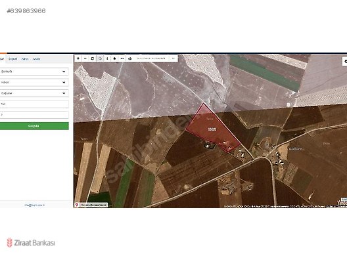Activate the highlighted circle selection tool
Image resolution: width=347 pixels, height=260 pixels.
pyautogui.click(x=100, y=58)
